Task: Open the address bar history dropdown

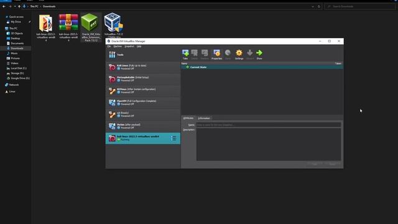Action: click(313, 7)
